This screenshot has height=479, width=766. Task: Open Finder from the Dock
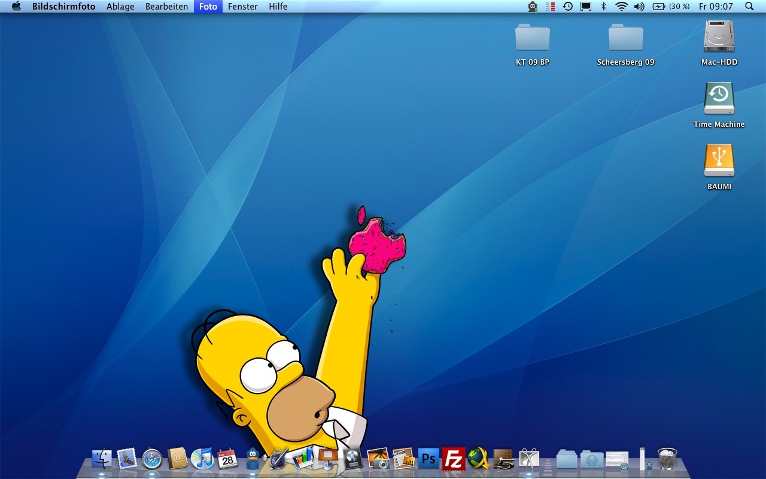(102, 459)
